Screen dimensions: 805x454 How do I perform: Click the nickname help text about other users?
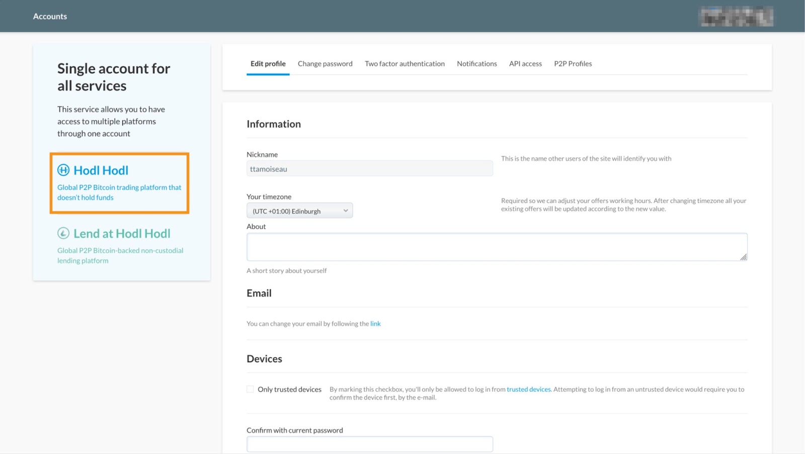(x=586, y=159)
